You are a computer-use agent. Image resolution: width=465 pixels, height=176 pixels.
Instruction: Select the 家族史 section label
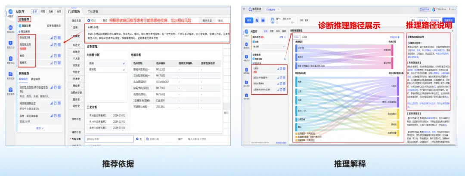pyautogui.click(x=76, y=65)
